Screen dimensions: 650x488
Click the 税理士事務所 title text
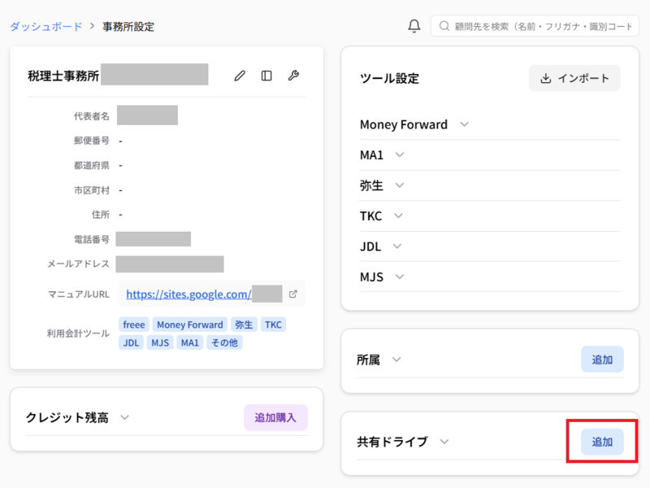pyautogui.click(x=63, y=76)
